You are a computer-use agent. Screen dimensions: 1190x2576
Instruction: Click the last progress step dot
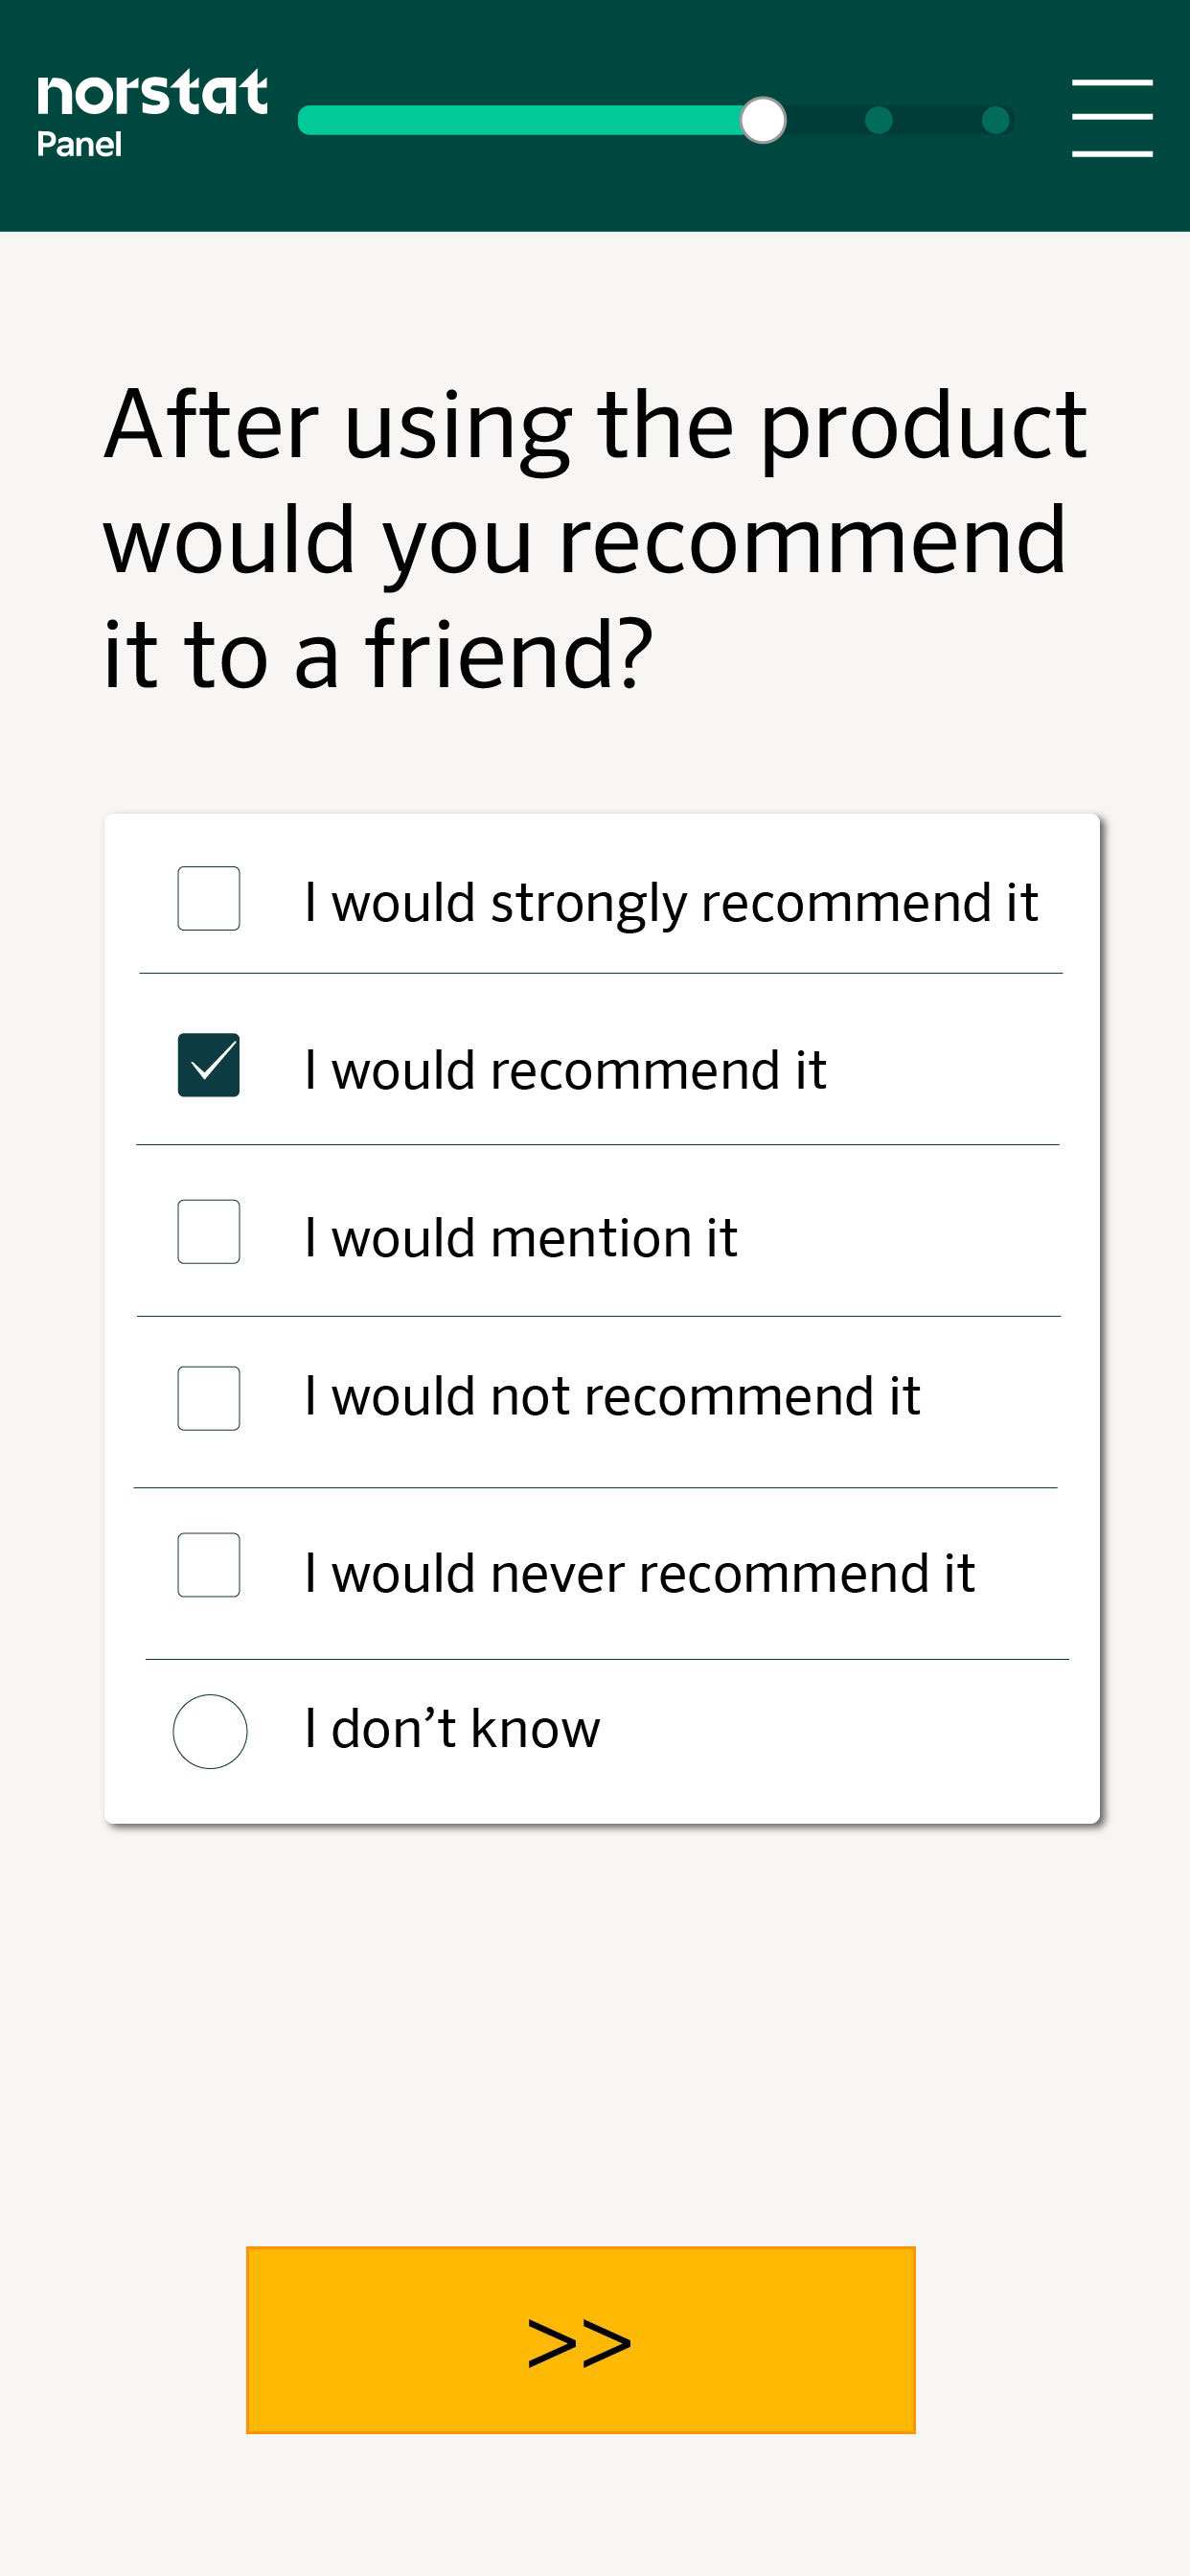(996, 120)
